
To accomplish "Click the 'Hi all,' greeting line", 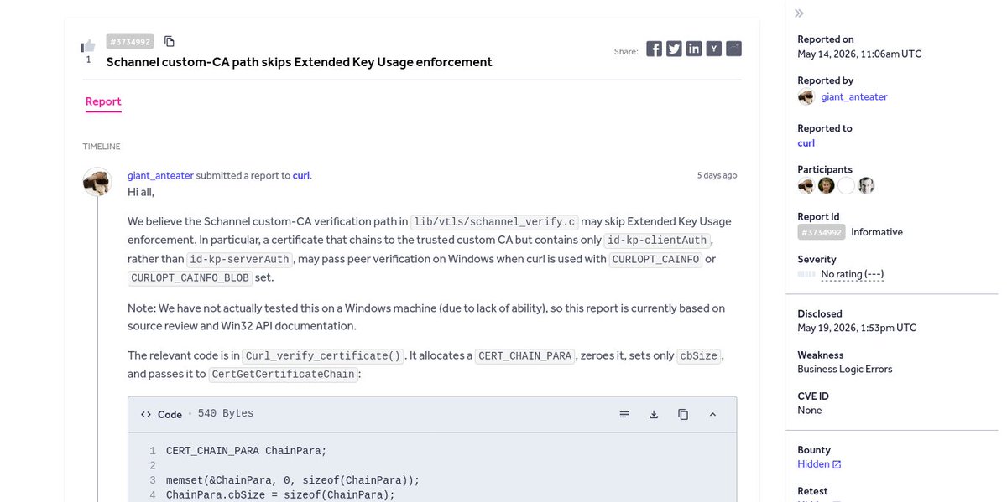I will click(x=141, y=192).
